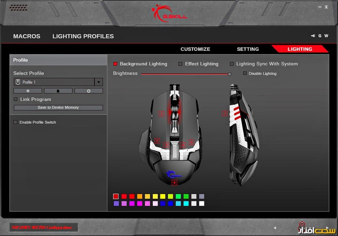Click the Brightness slider handle

(230, 74)
